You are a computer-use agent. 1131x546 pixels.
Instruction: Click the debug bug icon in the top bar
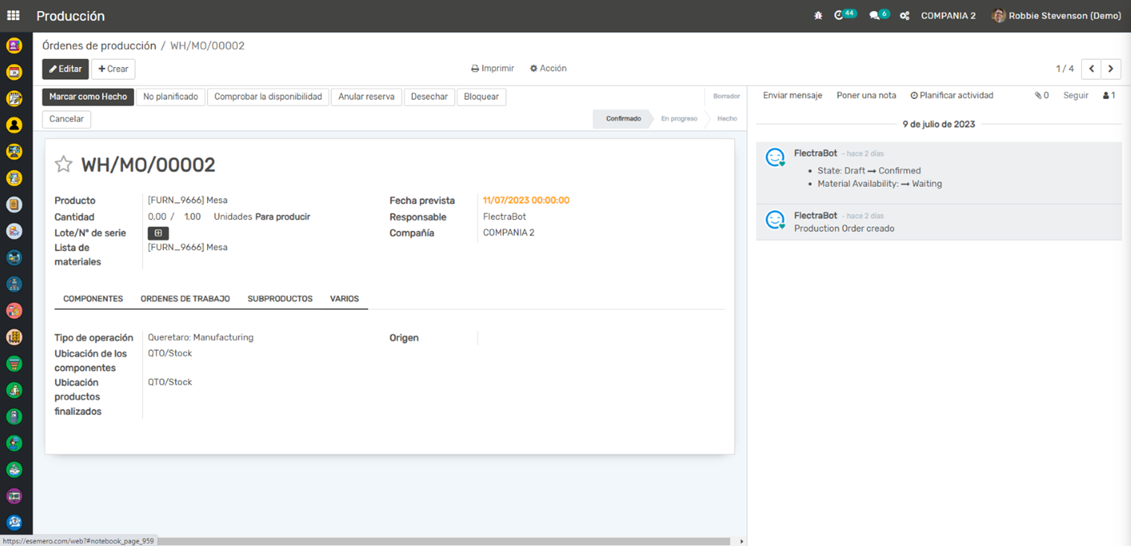click(x=818, y=16)
